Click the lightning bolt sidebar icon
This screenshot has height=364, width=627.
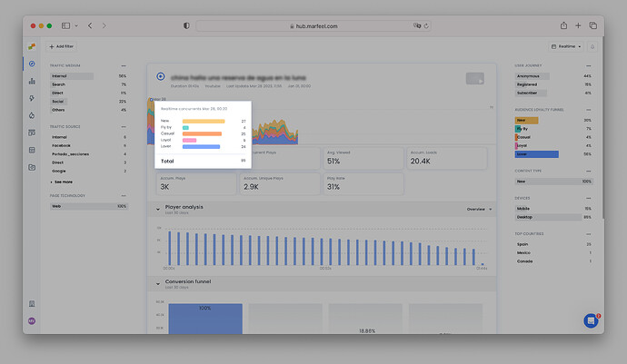pos(32,98)
